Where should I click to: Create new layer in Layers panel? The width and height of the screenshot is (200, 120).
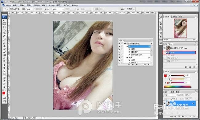click(190, 116)
